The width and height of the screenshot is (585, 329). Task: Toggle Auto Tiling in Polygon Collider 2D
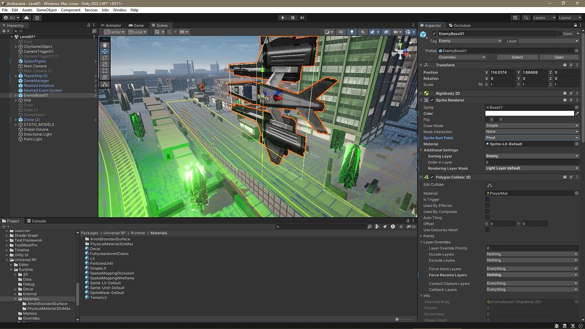click(x=487, y=218)
